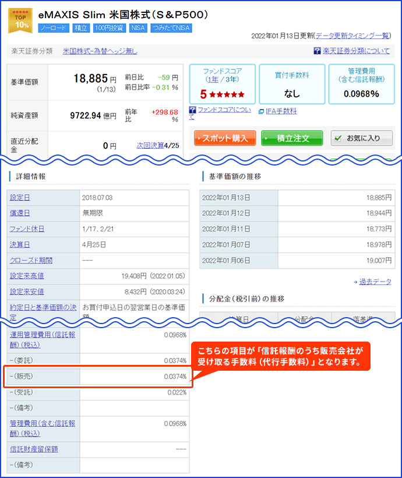This screenshot has height=478, width=402.
Task: Open the ファンド休日 glossary link
Action: (x=27, y=229)
